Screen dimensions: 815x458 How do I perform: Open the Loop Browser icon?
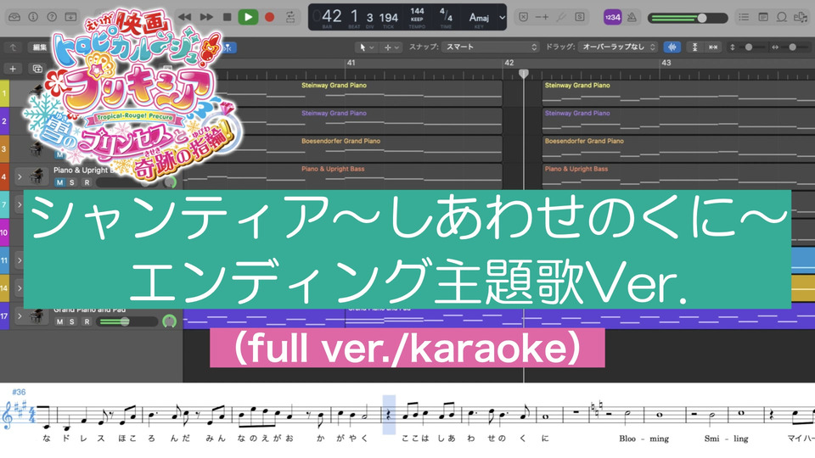tap(781, 17)
